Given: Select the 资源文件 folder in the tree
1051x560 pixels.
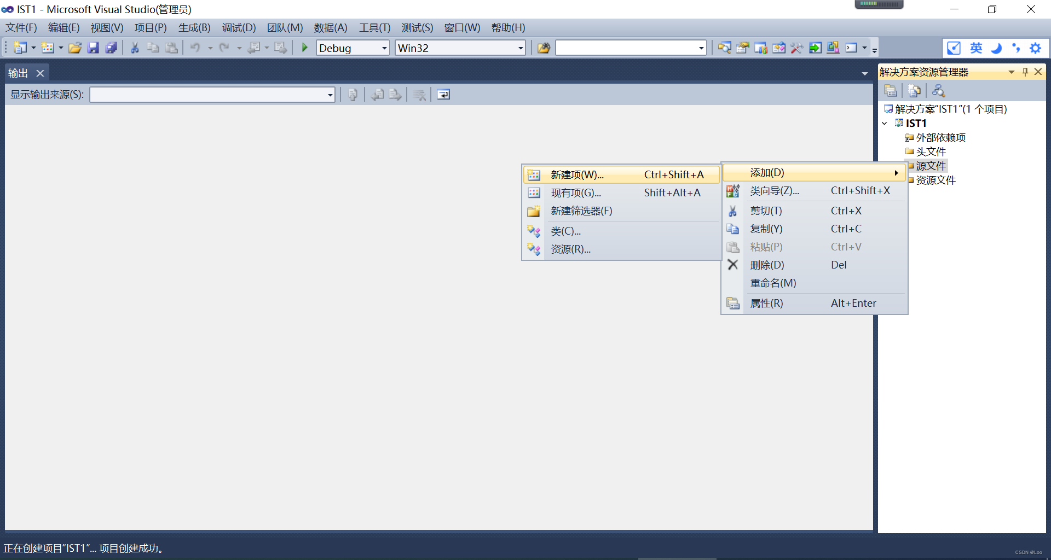Looking at the screenshot, I should coord(935,180).
